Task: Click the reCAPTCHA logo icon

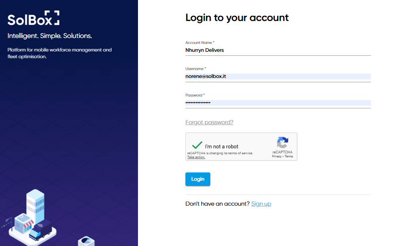Action: (x=282, y=142)
